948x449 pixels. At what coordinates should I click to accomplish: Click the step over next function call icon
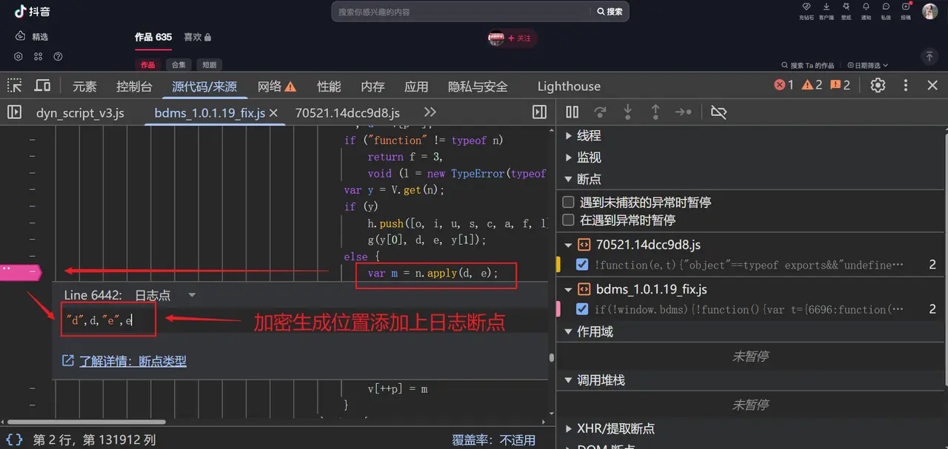600,112
